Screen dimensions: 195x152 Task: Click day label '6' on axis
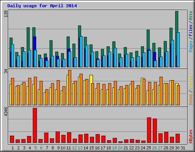point(41,148)
